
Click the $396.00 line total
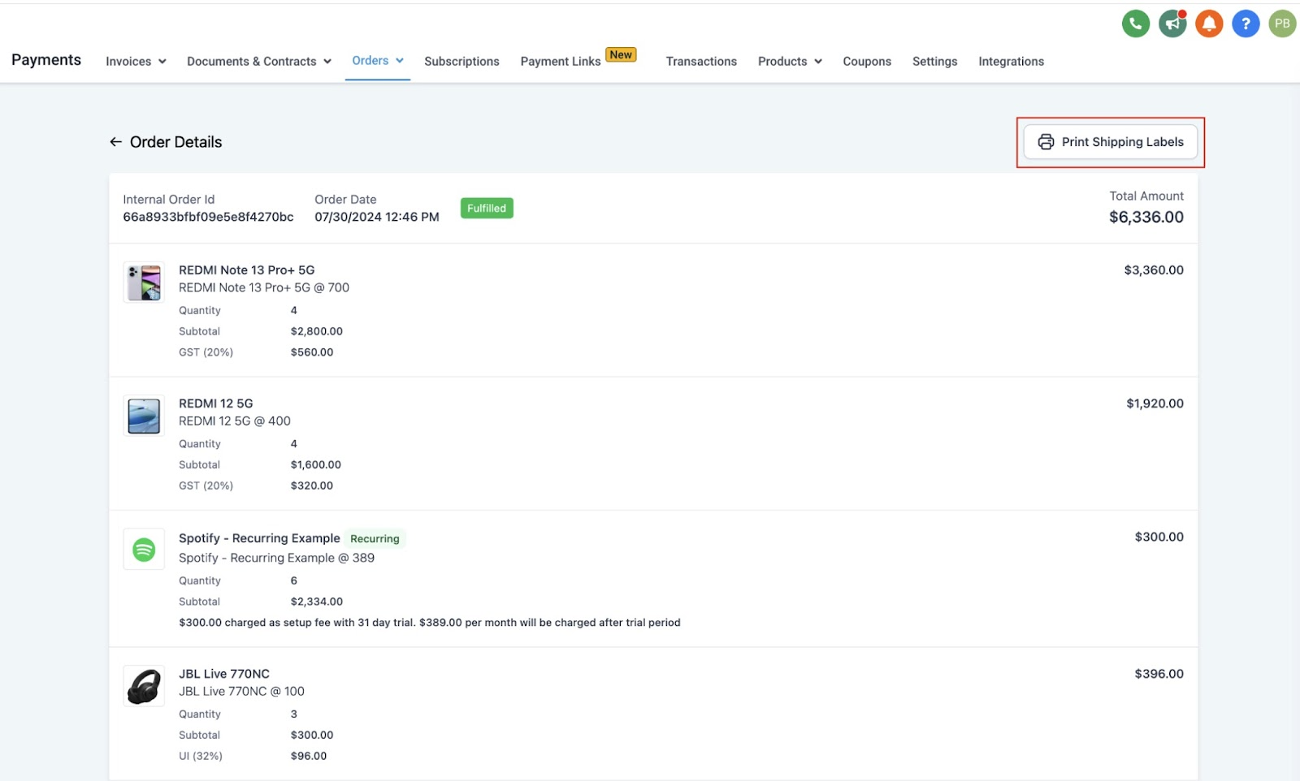point(1159,674)
